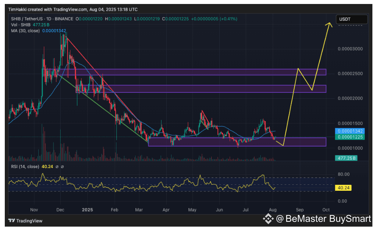Select the SHIB / TetherUS symbol title

42,19
